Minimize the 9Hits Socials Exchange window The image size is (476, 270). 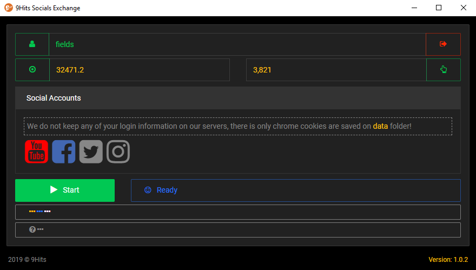pos(414,8)
